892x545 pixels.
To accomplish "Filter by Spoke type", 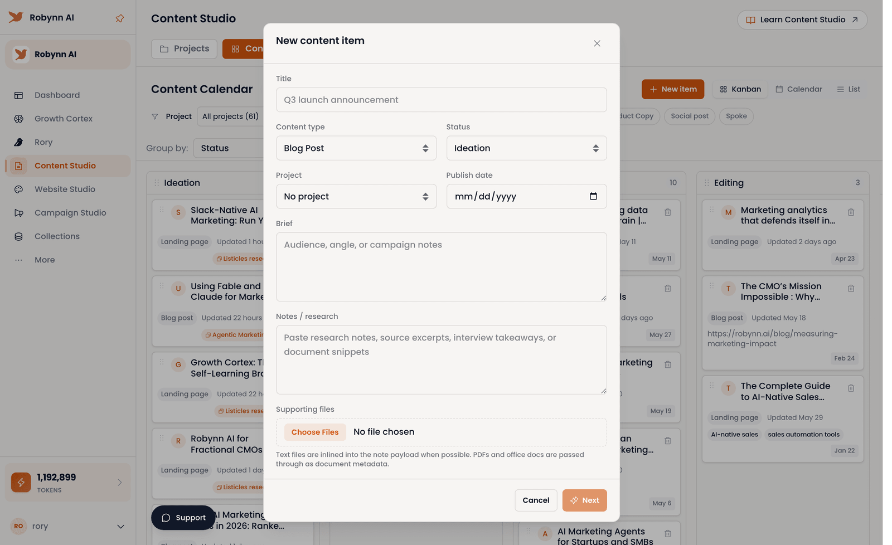I will [736, 116].
